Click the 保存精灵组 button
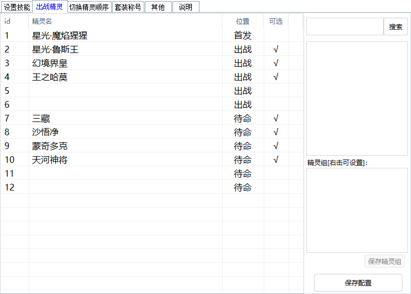This screenshot has height=294, width=411. tap(384, 261)
